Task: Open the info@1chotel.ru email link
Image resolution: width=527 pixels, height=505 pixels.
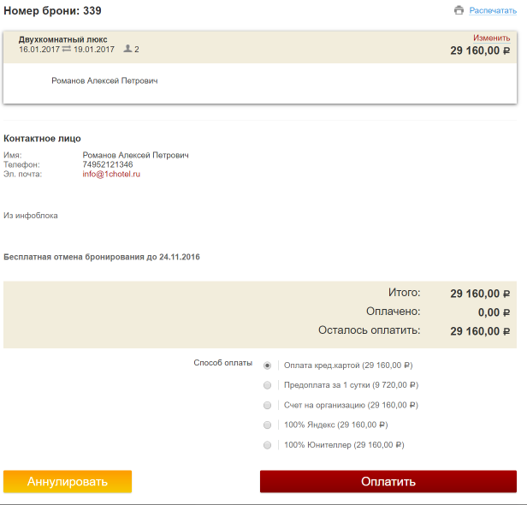Action: click(111, 174)
